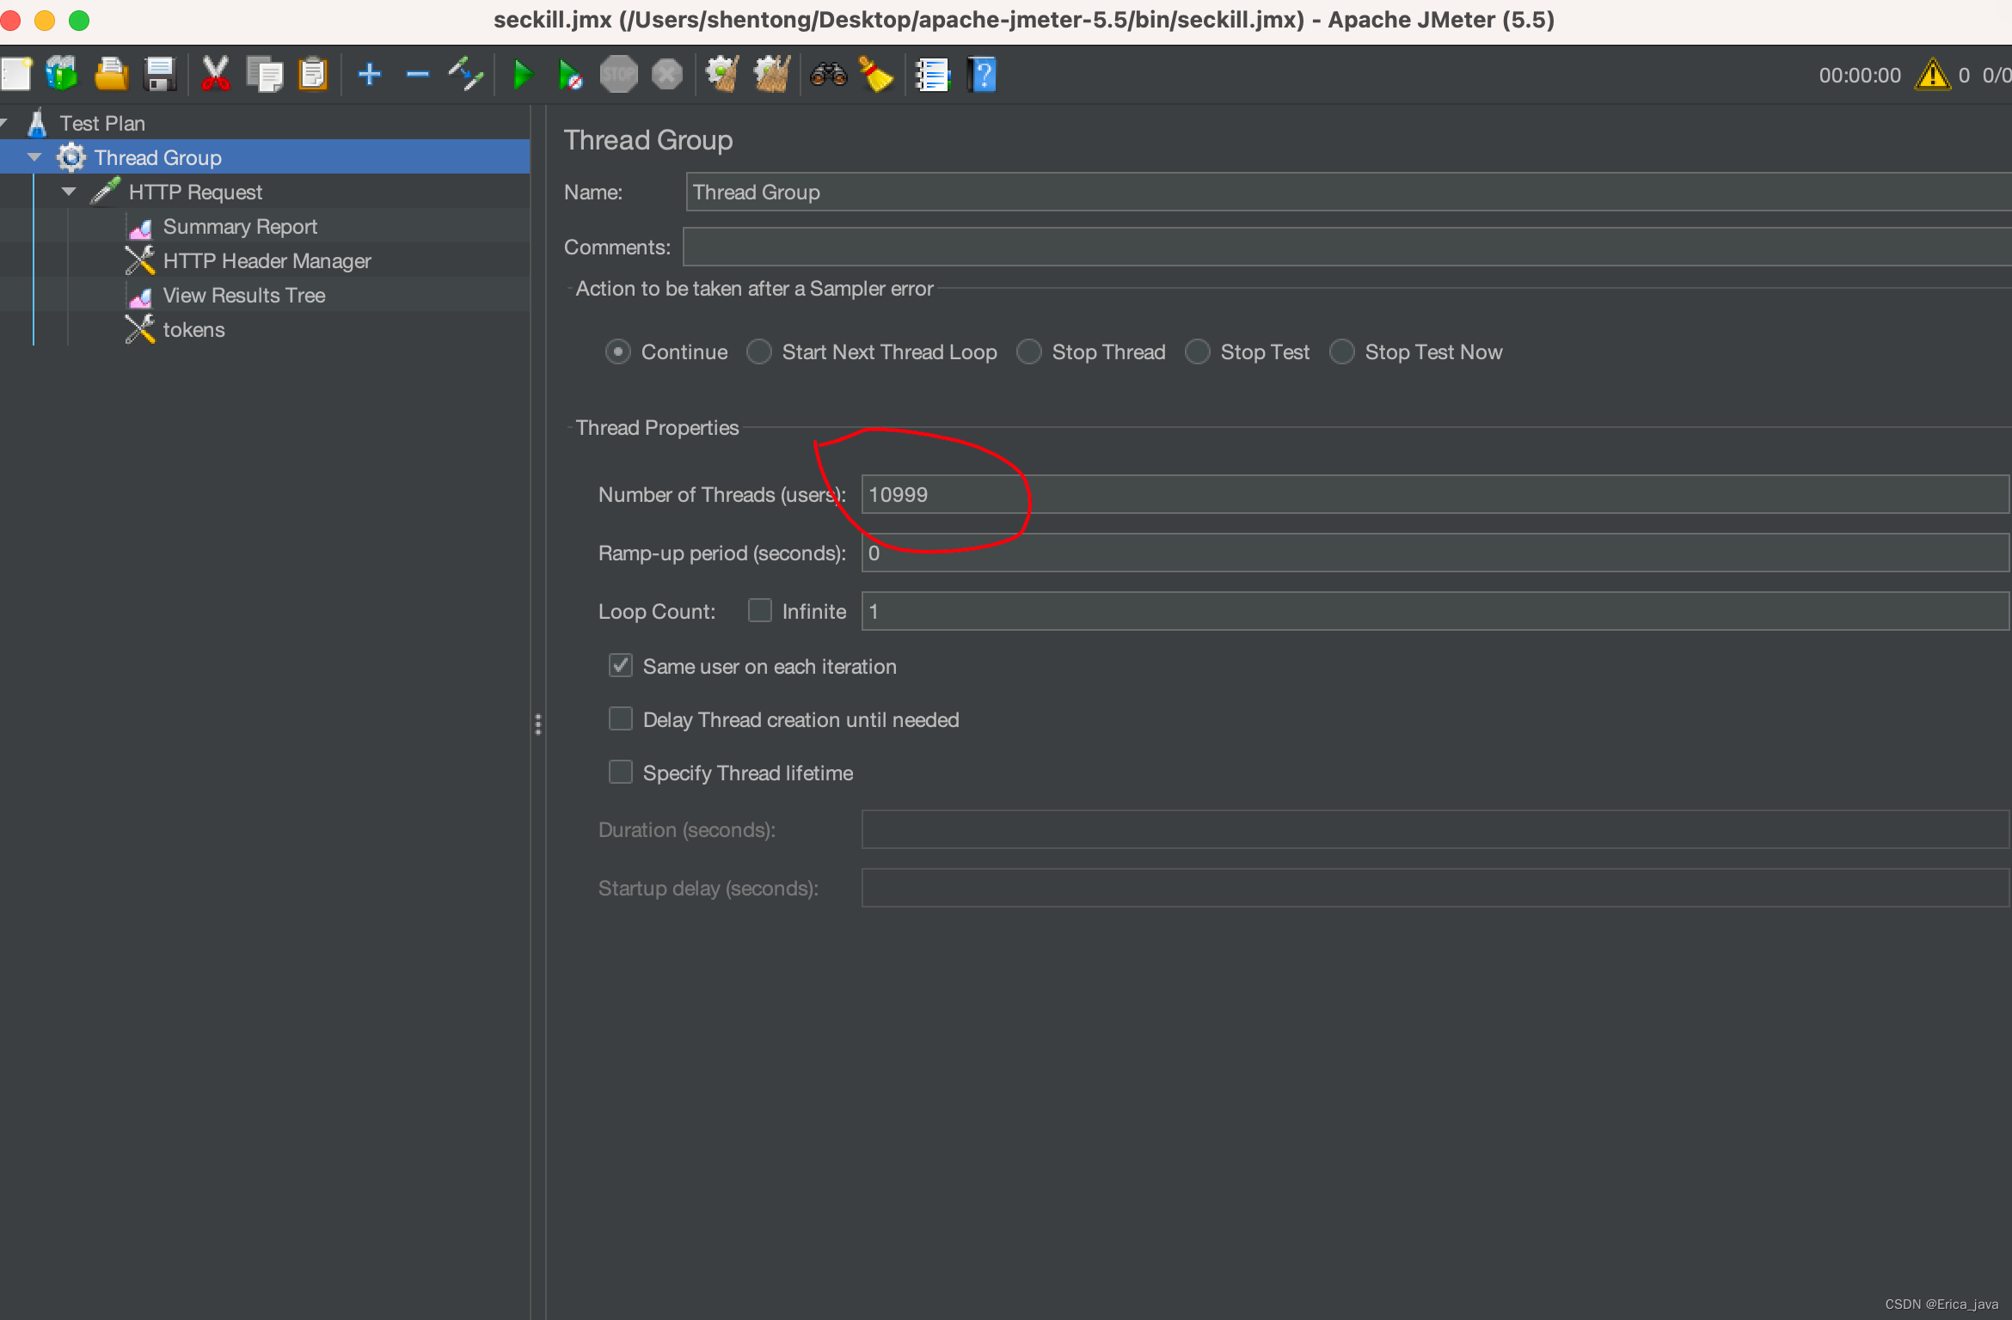The height and width of the screenshot is (1320, 2012).
Task: Open the Search binoculars icon
Action: [x=828, y=76]
